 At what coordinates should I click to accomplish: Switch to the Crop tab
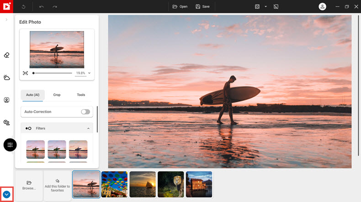pos(57,95)
